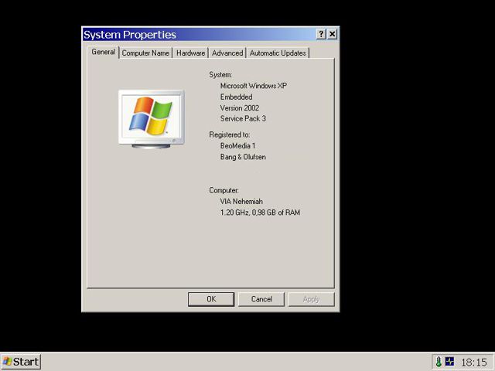Click the blue monitor tray icon

449,361
